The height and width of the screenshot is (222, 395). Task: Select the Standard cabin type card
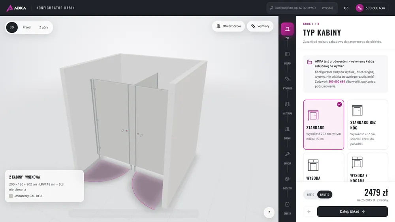324,125
